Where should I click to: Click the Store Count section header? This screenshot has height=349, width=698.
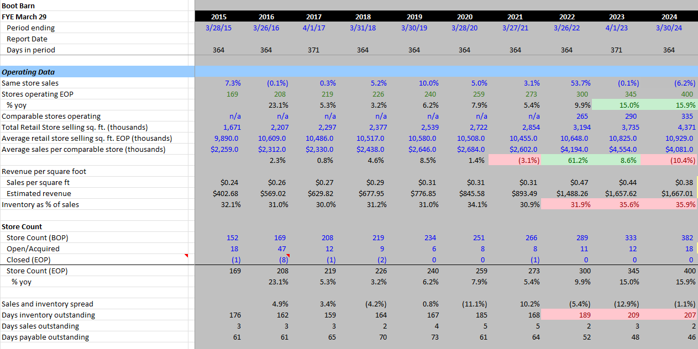(22, 226)
